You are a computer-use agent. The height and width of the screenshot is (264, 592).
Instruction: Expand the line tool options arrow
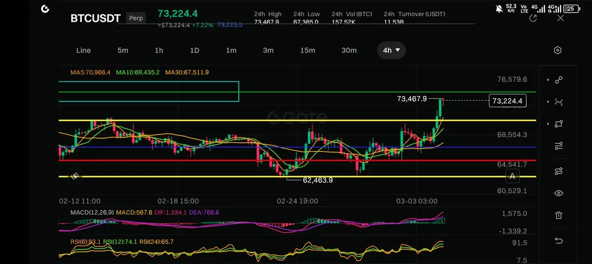coord(547,80)
